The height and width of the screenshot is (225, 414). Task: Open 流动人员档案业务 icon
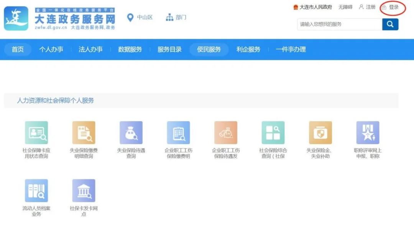coord(36,190)
